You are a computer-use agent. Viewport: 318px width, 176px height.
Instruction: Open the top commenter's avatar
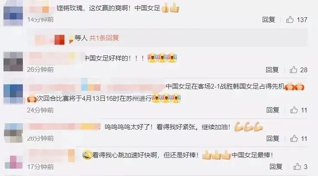point(13,13)
